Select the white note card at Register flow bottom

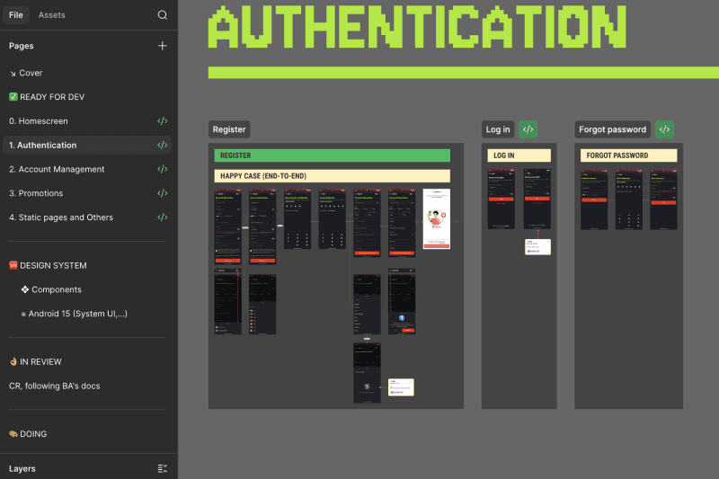(401, 386)
